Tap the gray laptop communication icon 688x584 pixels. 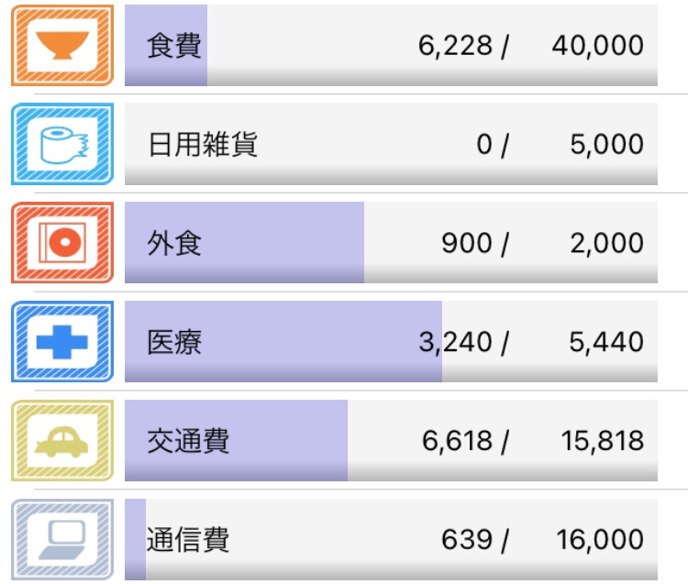tap(62, 539)
